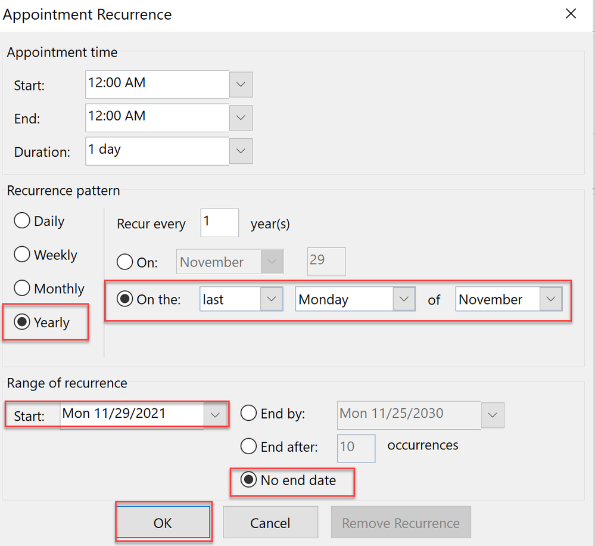Close the Appointment Recurrence dialog
Image resolution: width=595 pixels, height=546 pixels.
click(571, 14)
